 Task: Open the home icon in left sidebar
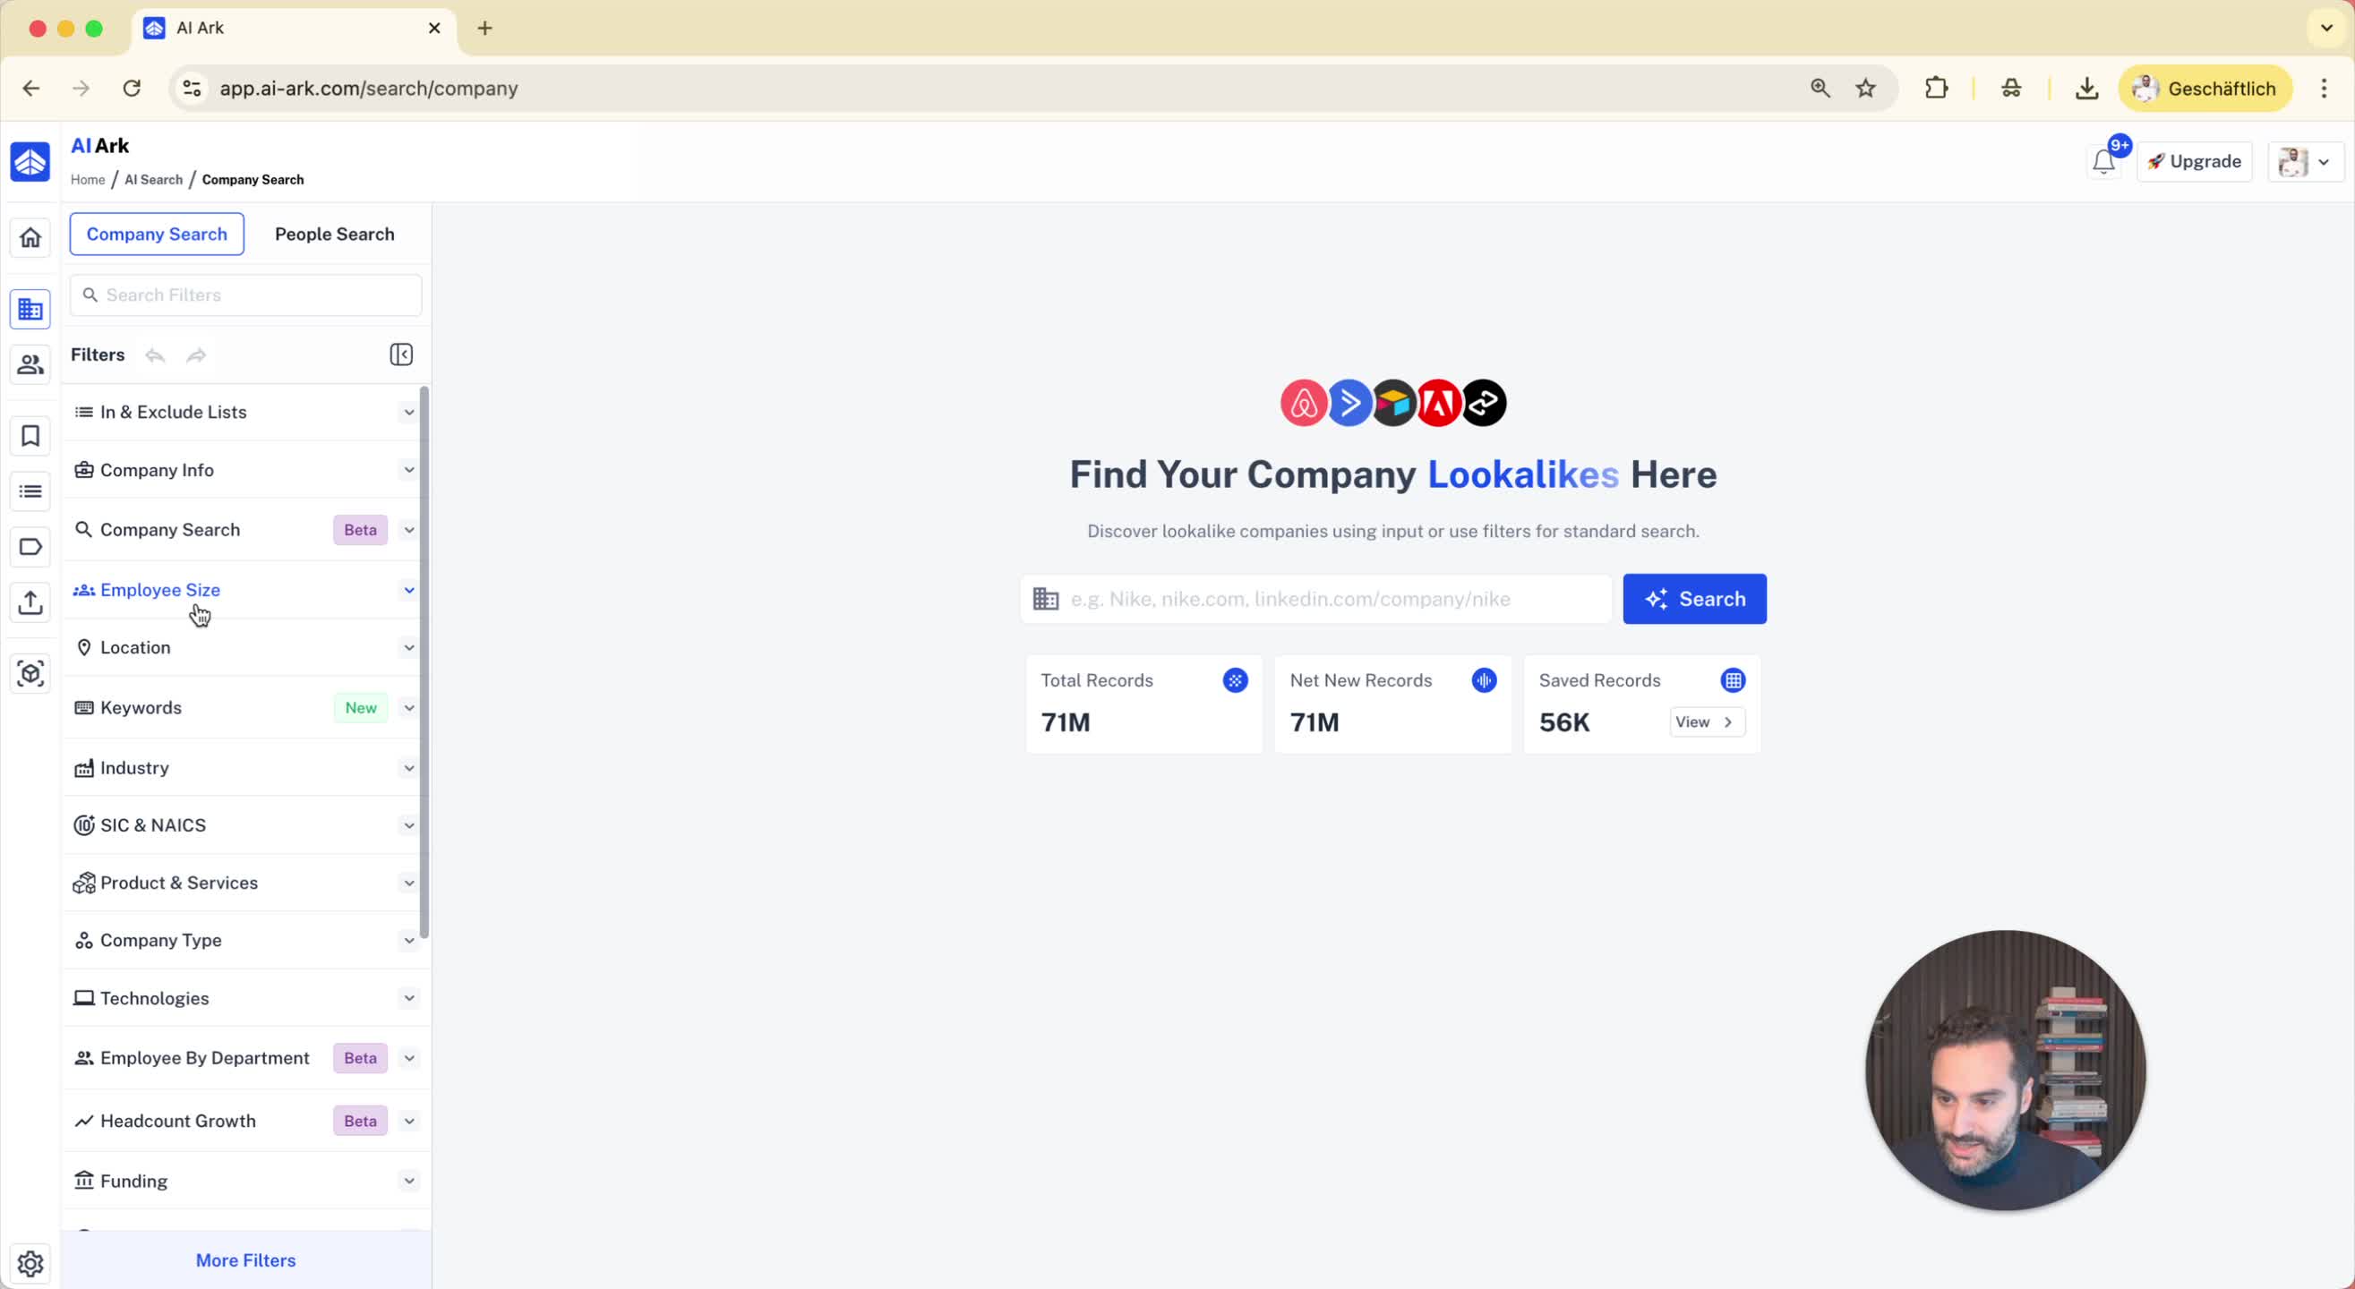pos(30,238)
